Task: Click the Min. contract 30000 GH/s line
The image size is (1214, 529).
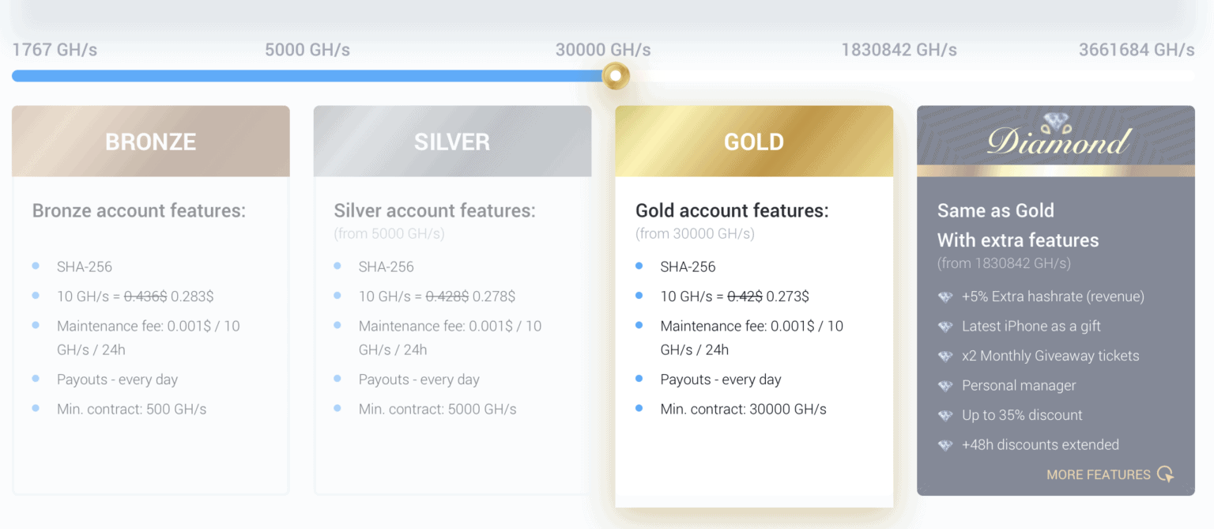Action: pyautogui.click(x=743, y=409)
